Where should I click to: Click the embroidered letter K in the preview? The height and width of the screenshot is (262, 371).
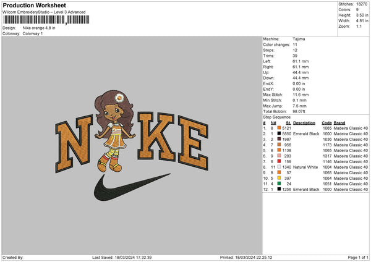pyautogui.click(x=156, y=137)
